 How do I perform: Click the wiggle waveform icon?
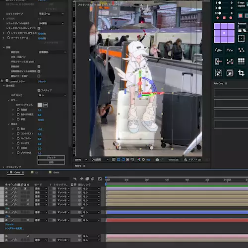[x=218, y=50]
